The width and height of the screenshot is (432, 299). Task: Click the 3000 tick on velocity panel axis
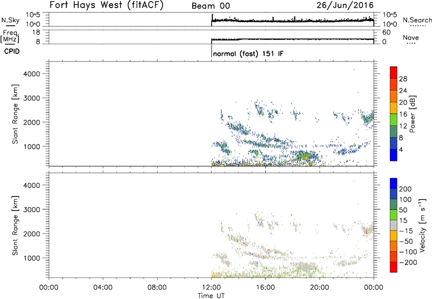click(32, 209)
